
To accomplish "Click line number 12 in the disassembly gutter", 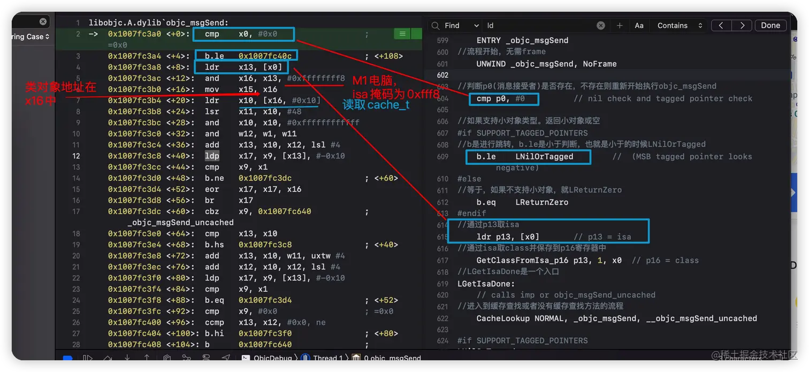I will (x=76, y=156).
